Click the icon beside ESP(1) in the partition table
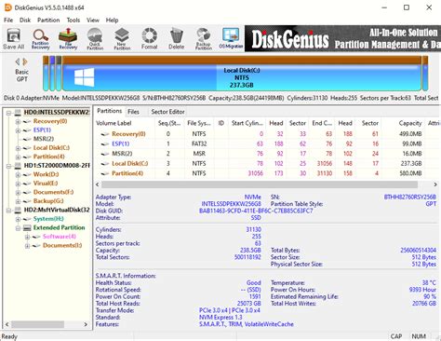This screenshot has width=441, height=341. pos(105,144)
